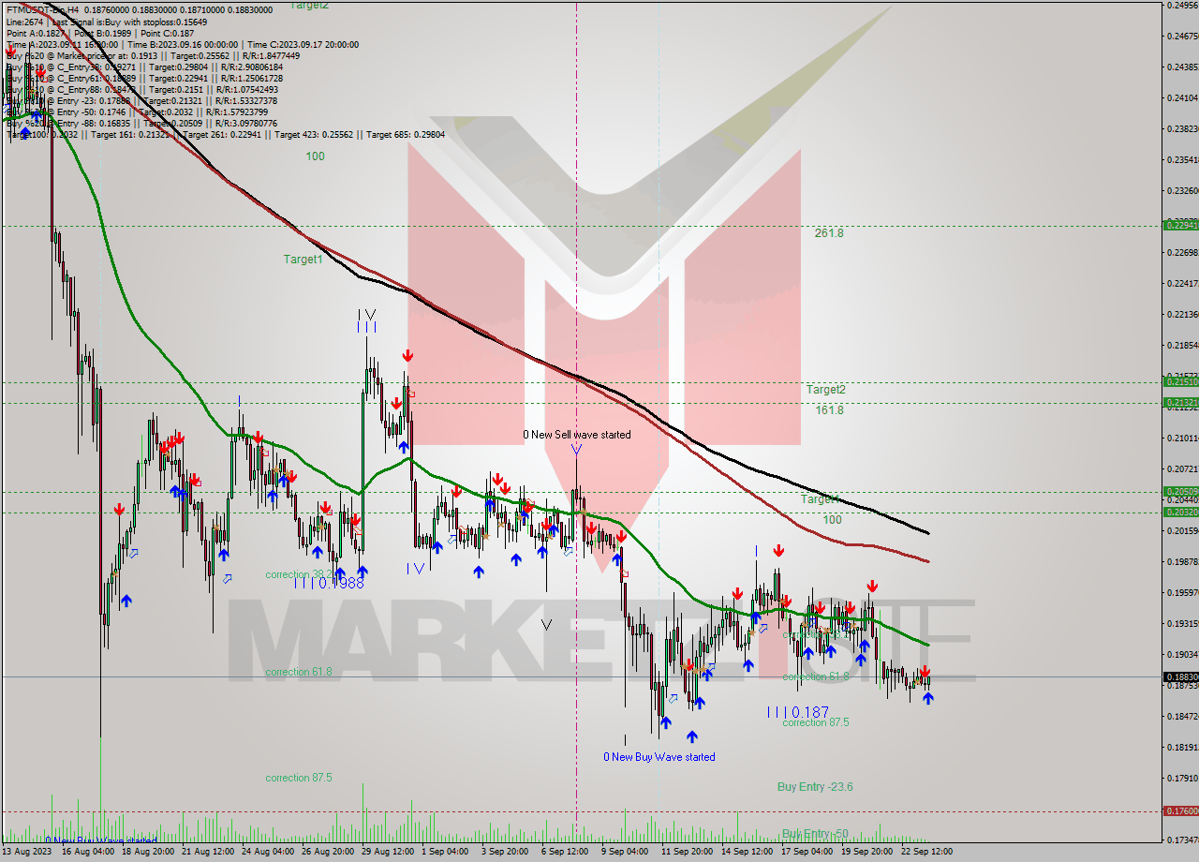Click the "Target1" label on the left
1199x862 pixels.
(x=303, y=260)
